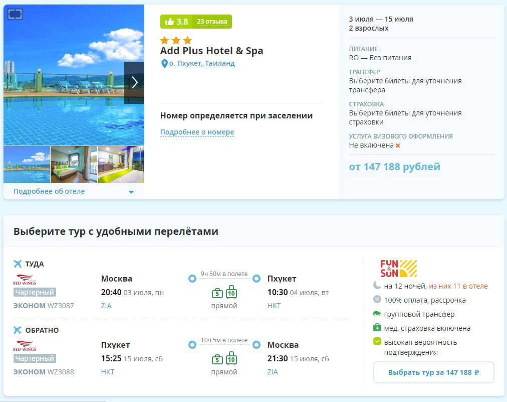Screen dimensions: 507x402
Task: Click the Red Wings logo for outbound flight
Action: (x=25, y=280)
